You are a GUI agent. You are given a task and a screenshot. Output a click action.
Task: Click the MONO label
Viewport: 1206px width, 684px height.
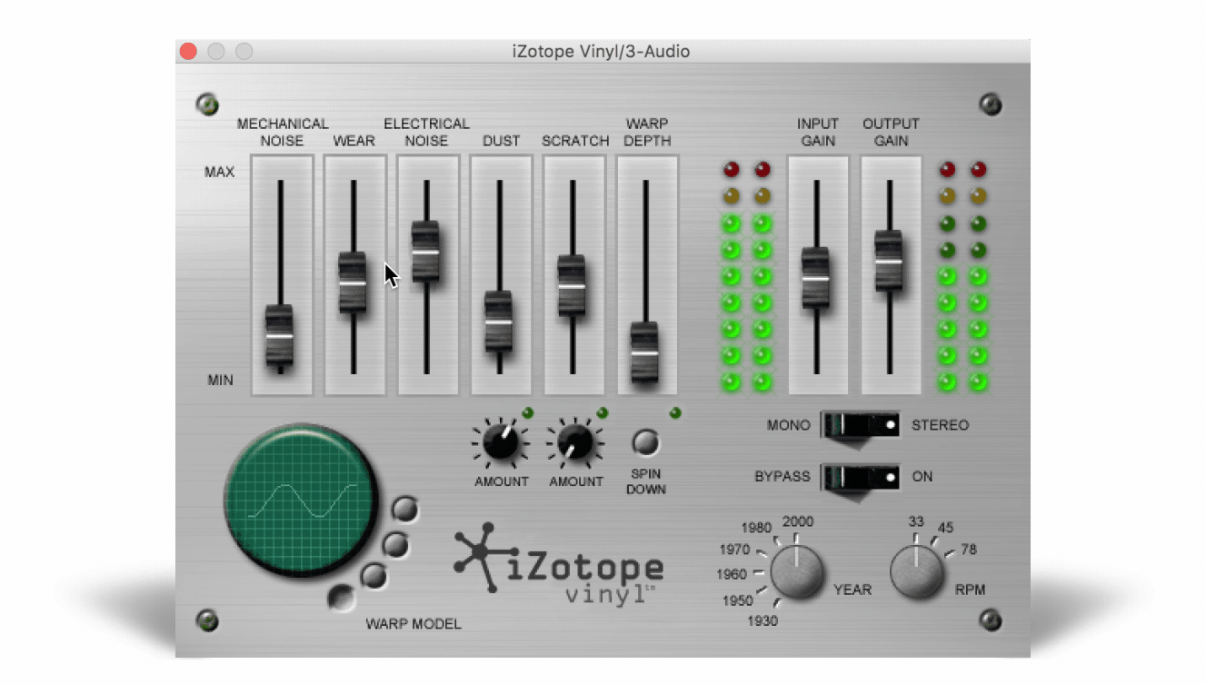[x=789, y=425]
